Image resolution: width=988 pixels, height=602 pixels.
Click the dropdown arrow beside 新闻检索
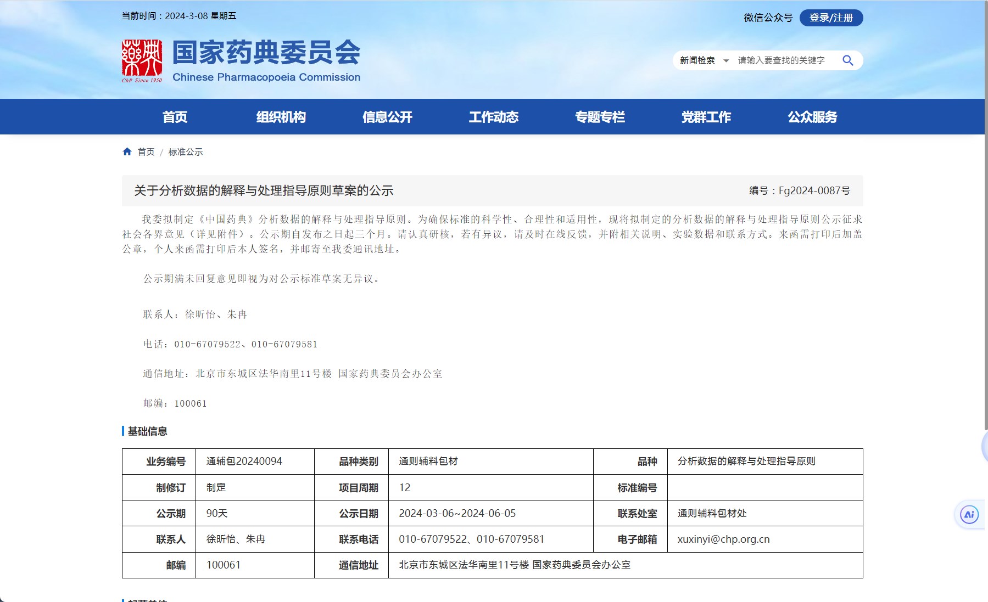click(x=726, y=61)
